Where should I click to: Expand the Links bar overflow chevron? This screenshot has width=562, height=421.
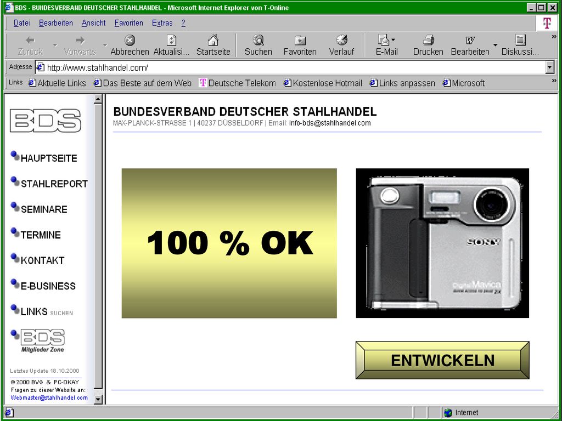[x=554, y=81]
